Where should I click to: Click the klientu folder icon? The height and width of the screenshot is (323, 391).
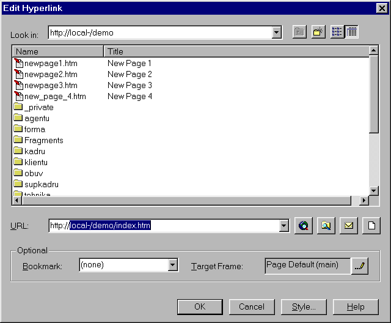(18, 161)
